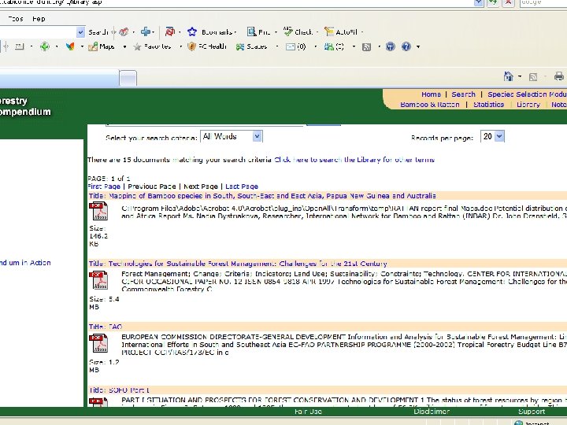Open the Fair Use footer link
This screenshot has width=567, height=425.
[308, 412]
